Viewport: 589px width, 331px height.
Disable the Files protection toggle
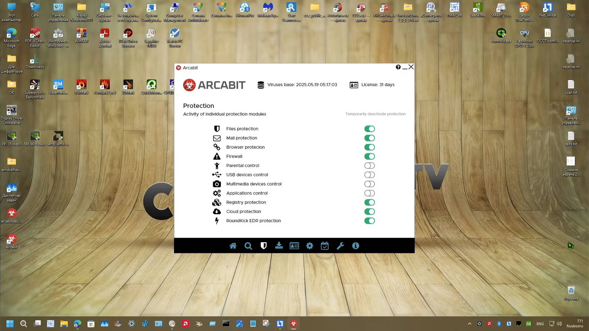(x=370, y=128)
